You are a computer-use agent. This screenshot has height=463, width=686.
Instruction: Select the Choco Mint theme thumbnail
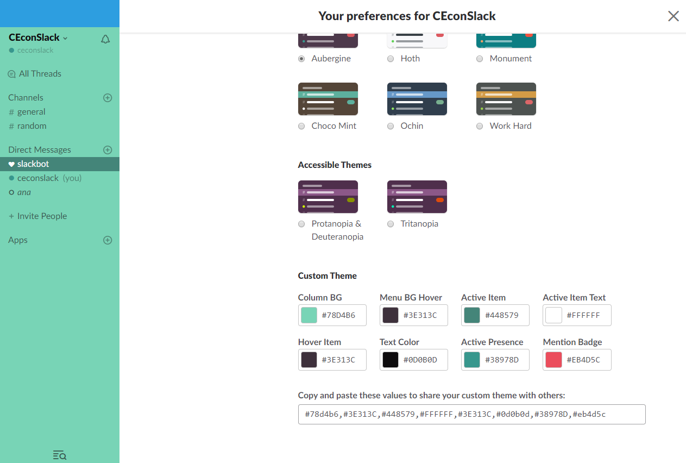pos(328,99)
